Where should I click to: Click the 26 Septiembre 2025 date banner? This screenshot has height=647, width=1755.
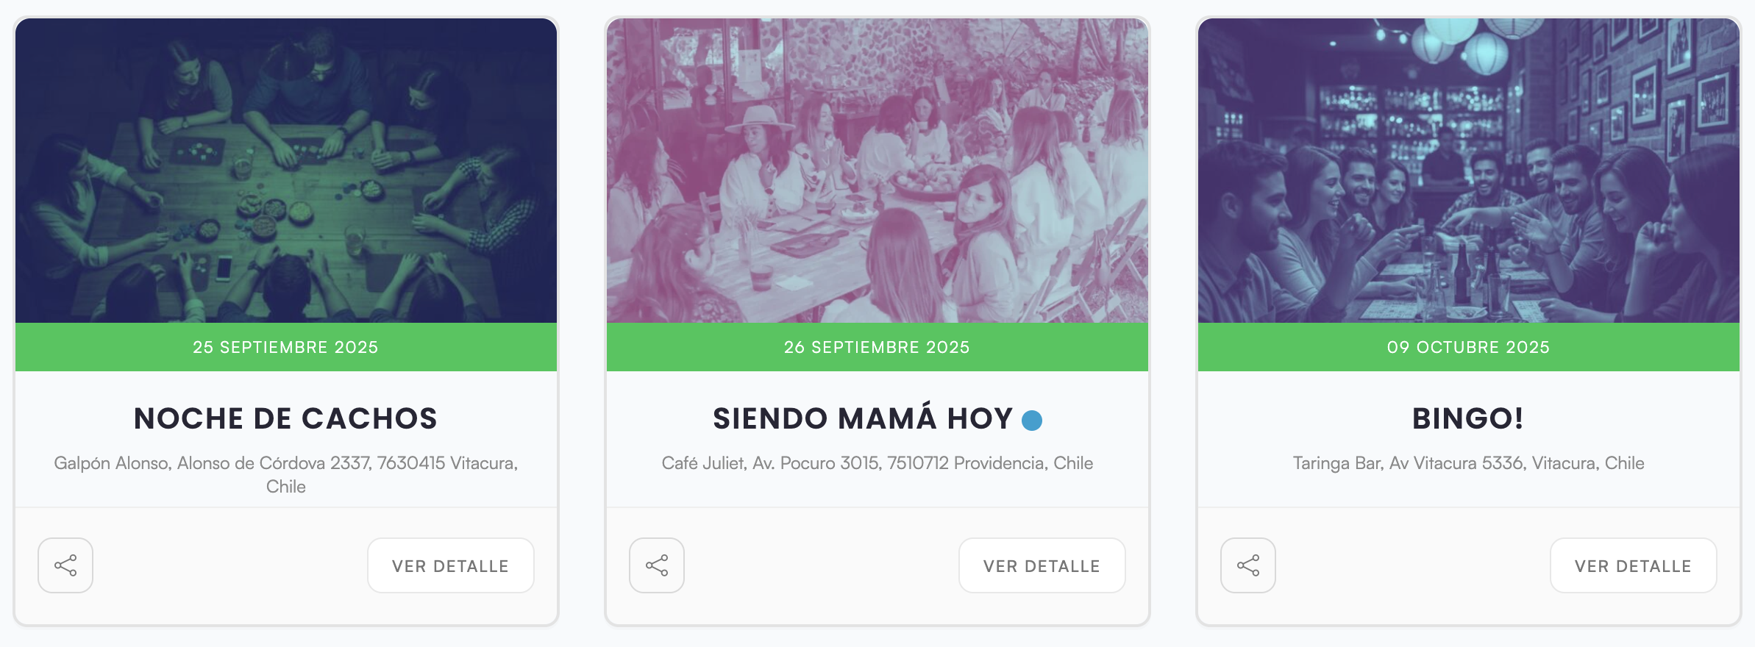pyautogui.click(x=877, y=347)
